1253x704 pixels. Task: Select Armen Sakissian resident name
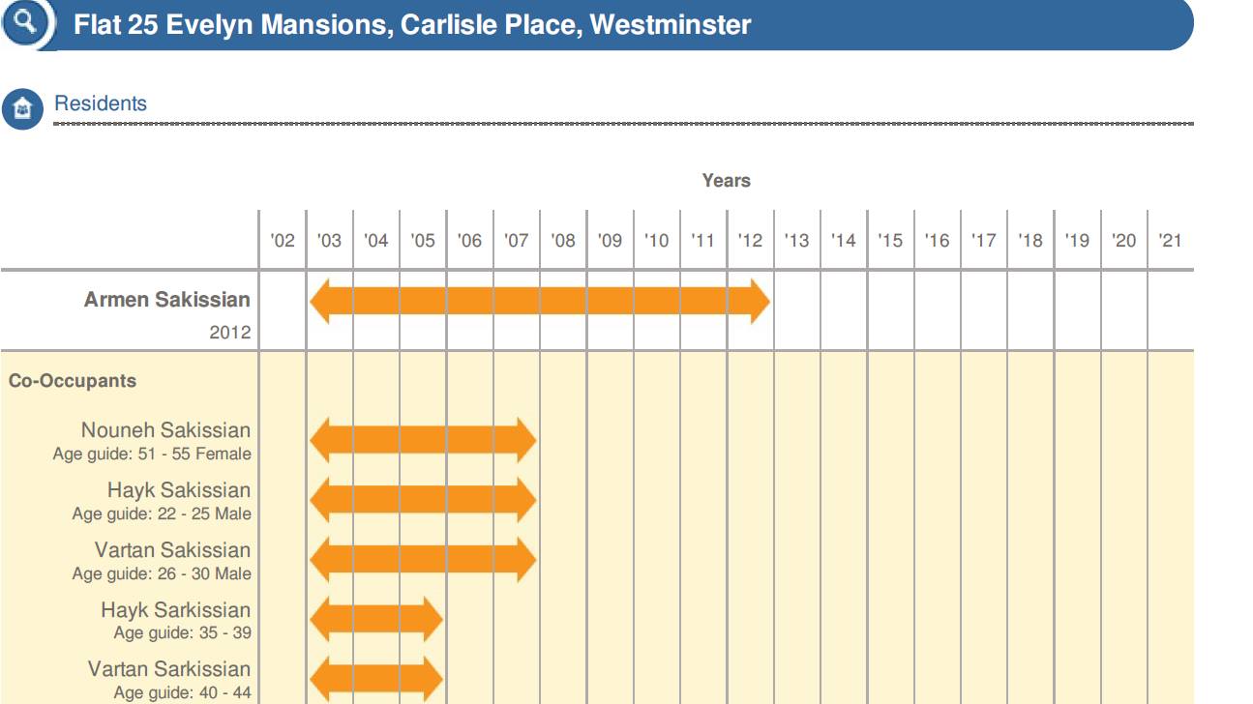[166, 300]
